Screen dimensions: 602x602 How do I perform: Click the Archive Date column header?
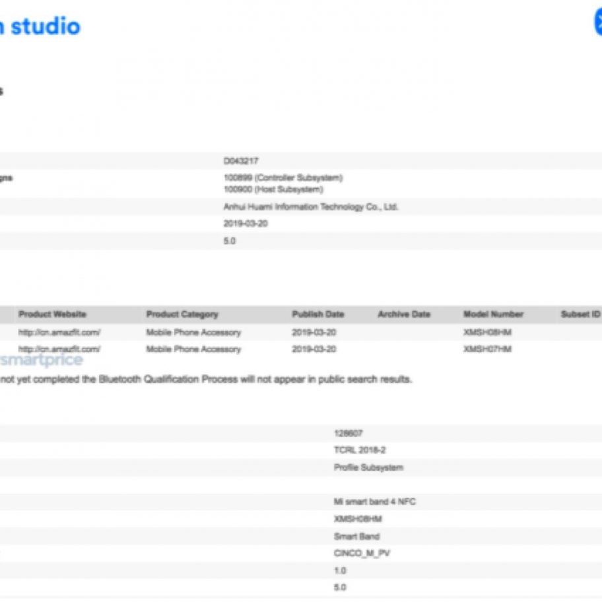pyautogui.click(x=403, y=314)
